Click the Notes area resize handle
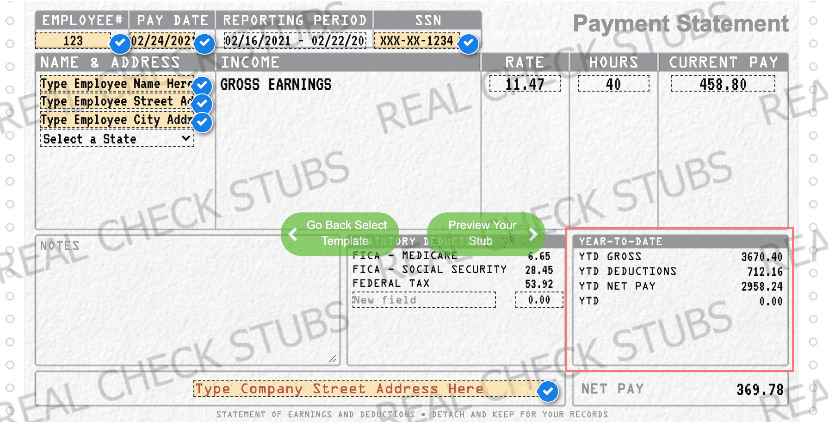The width and height of the screenshot is (829, 422). (332, 359)
